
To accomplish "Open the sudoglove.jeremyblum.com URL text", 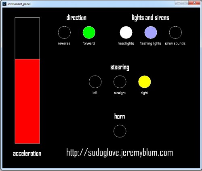I will [120, 152].
